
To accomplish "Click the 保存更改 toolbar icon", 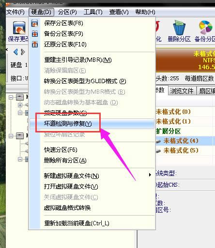I will click(x=19, y=28).
